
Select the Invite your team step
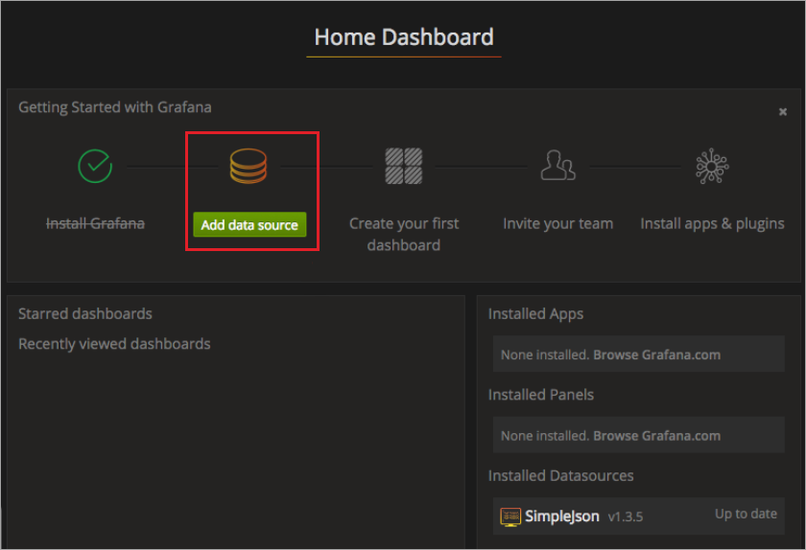tap(557, 224)
